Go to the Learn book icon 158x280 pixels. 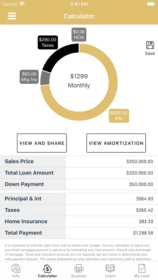pyautogui.click(x=110, y=268)
